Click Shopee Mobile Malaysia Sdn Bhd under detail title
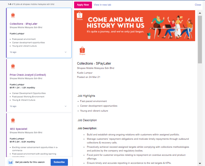Image resolution: width=205 pixels, height=166 pixels. click(96, 68)
